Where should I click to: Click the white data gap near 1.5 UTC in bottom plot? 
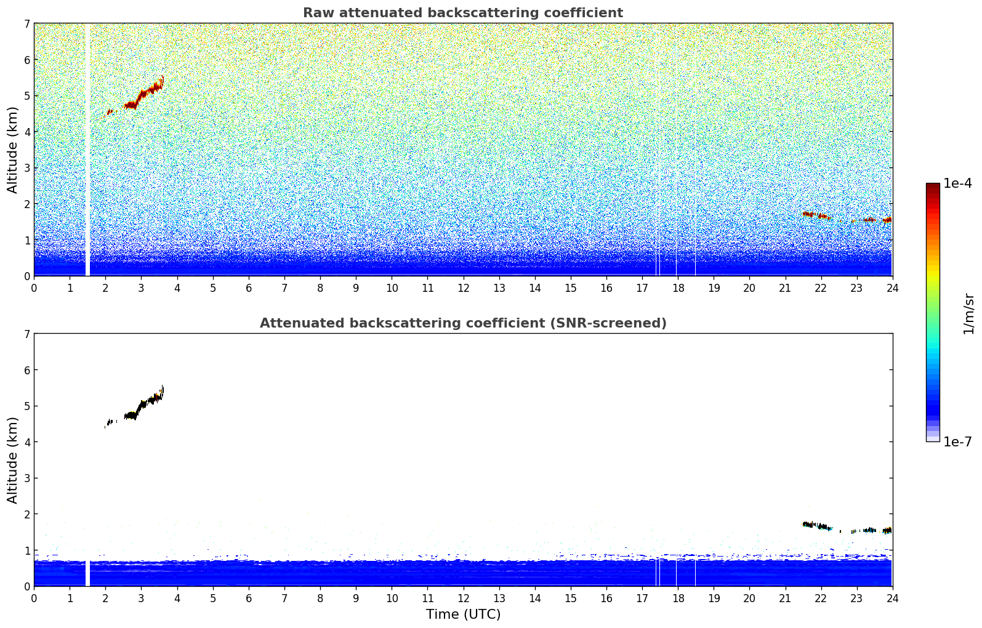click(87, 573)
